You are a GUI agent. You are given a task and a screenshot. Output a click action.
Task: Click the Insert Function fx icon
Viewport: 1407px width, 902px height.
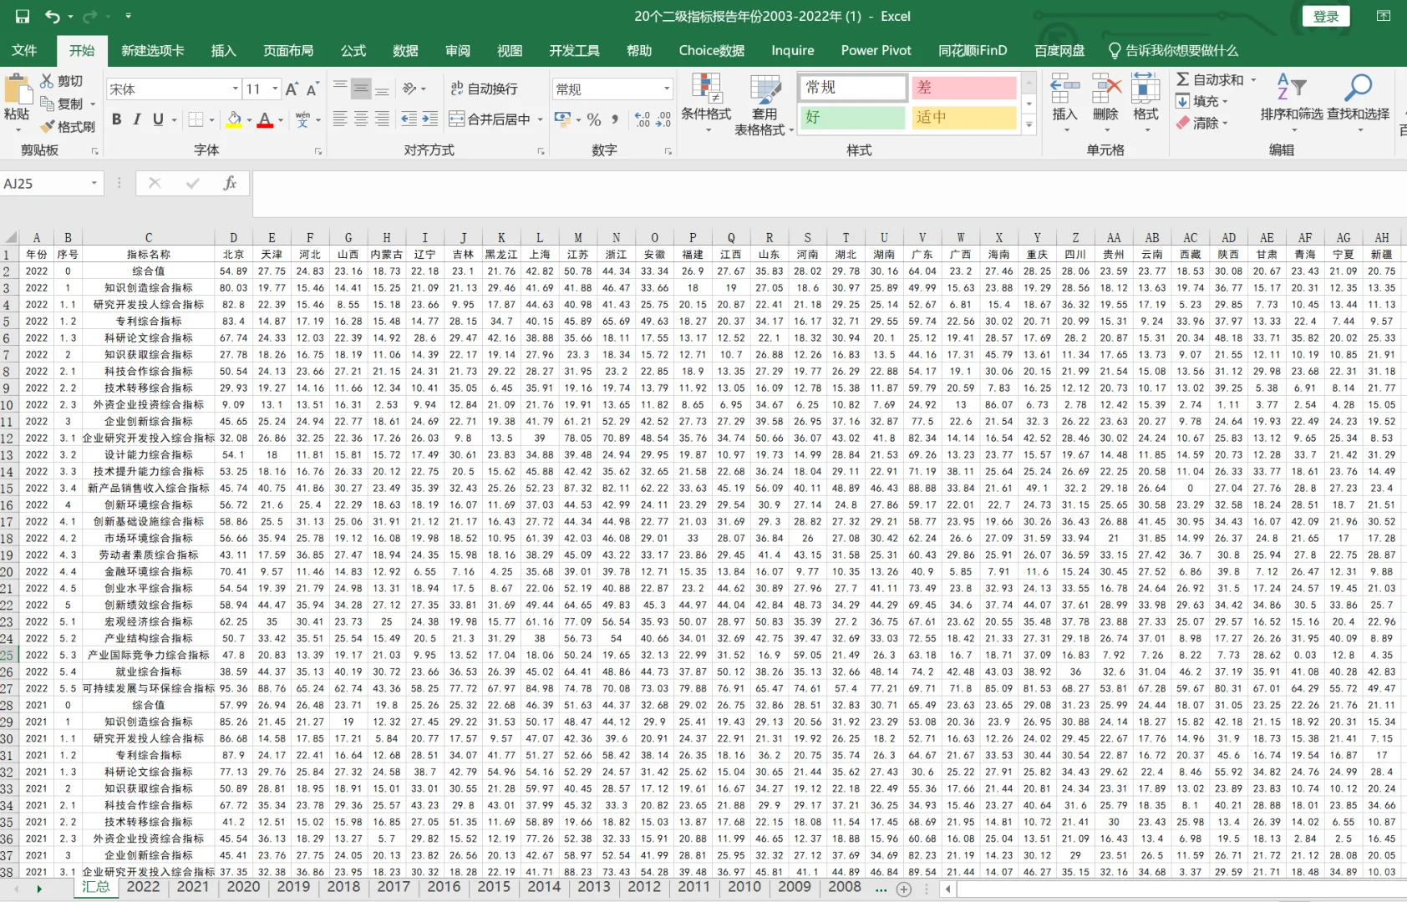click(230, 183)
